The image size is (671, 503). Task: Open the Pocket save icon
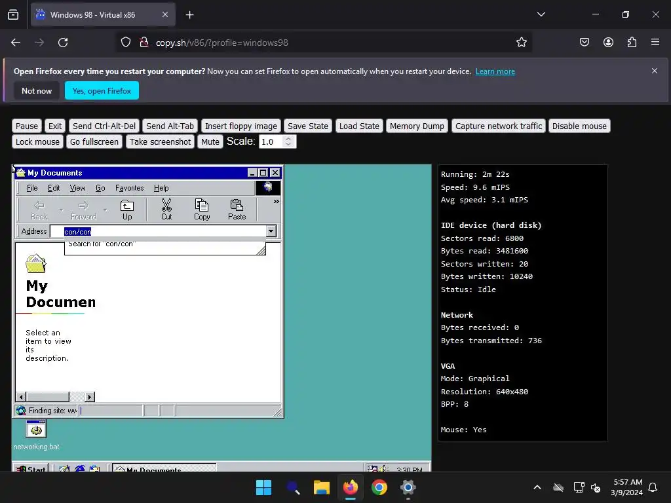tap(584, 43)
